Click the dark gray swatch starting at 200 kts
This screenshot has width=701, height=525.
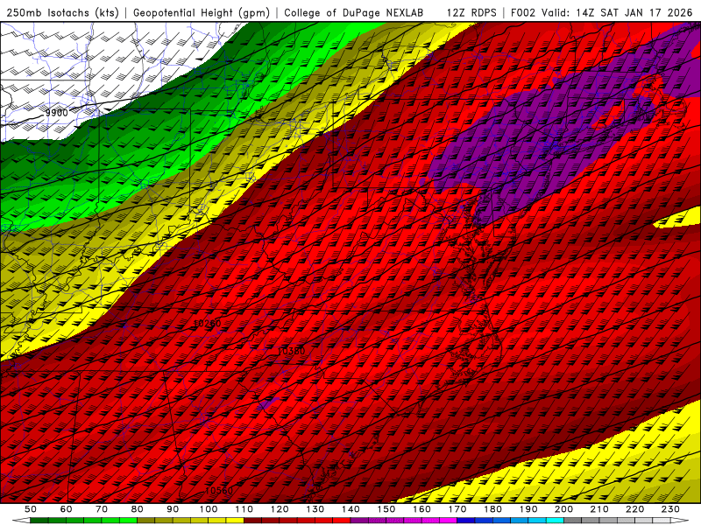[x=573, y=521]
